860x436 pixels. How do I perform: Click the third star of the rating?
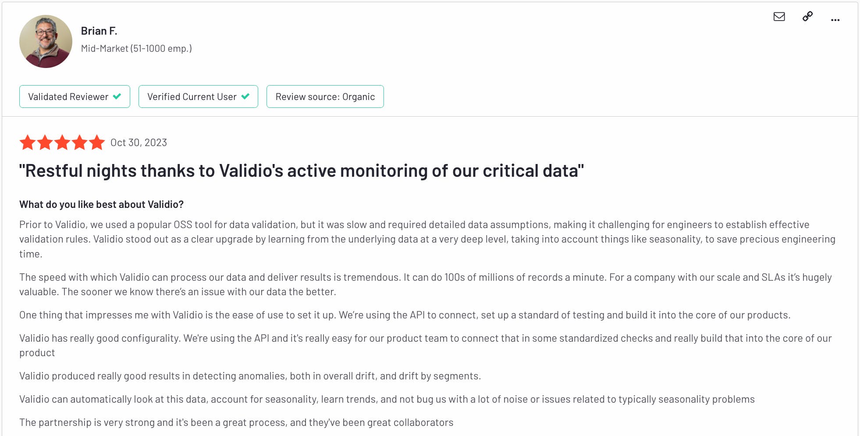tap(62, 143)
